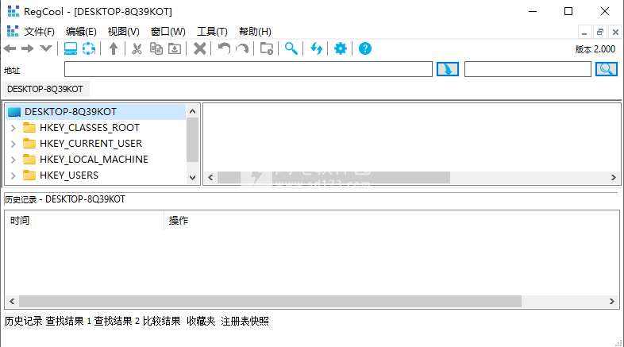This screenshot has width=624, height=347.
Task: Open the 窗口(W) menu
Action: click(x=168, y=32)
